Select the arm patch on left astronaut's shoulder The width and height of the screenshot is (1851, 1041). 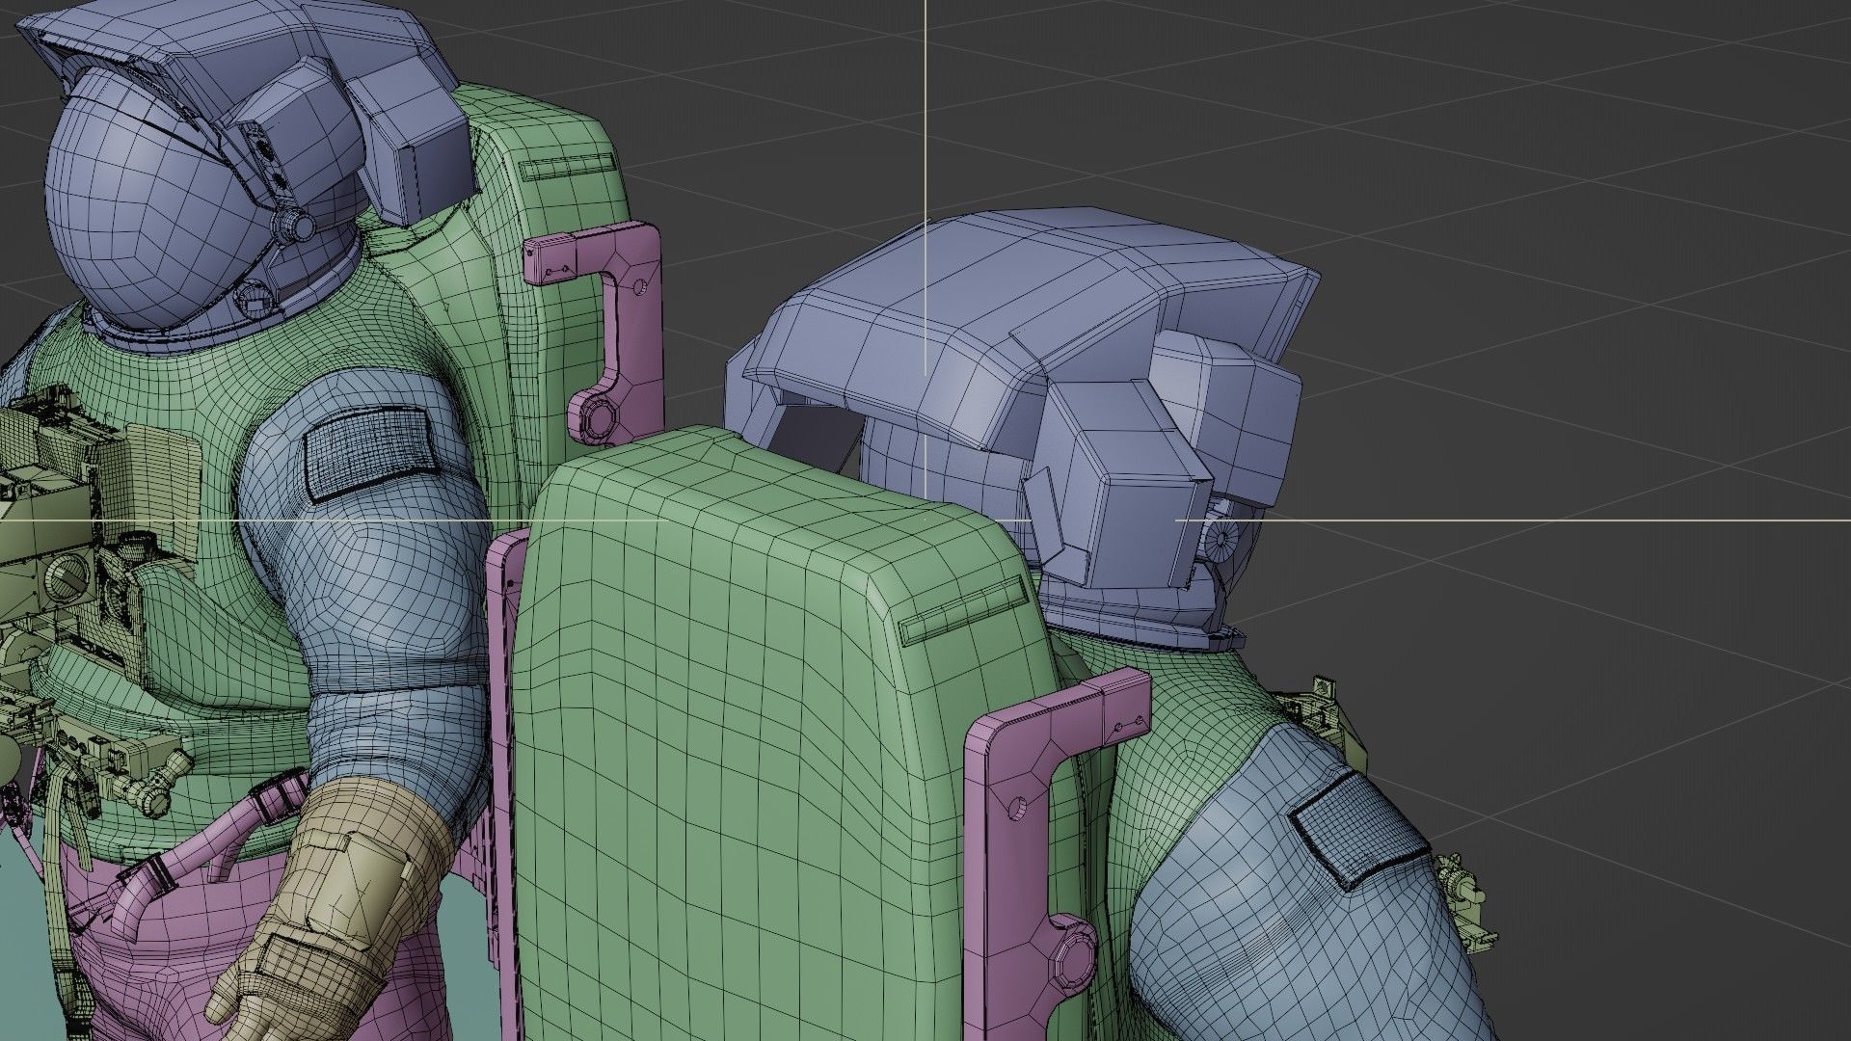coord(366,451)
